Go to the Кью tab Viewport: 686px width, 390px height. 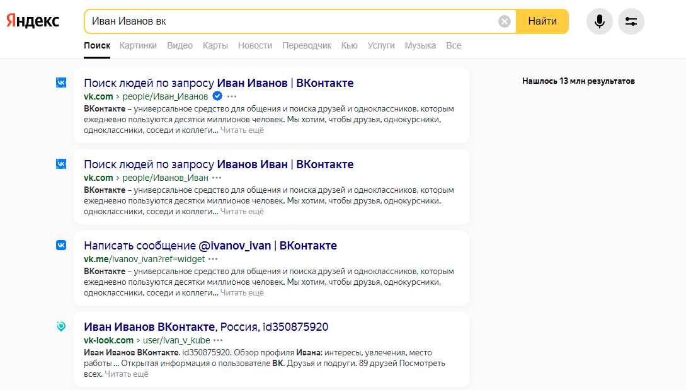tap(350, 45)
